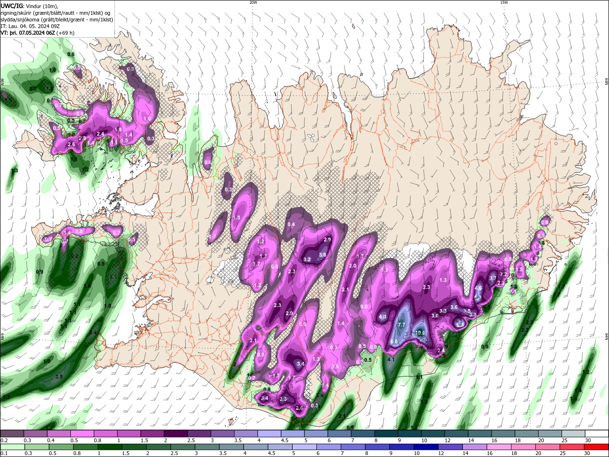Pick the periwinkle 4 swatch in upper legend
The width and height of the screenshot is (609, 457).
269,434
